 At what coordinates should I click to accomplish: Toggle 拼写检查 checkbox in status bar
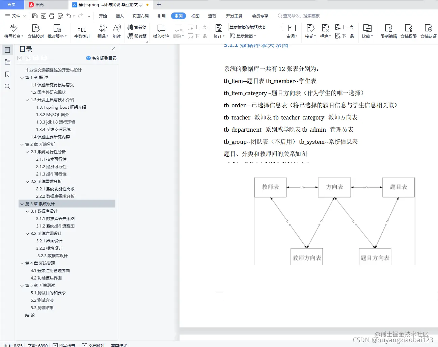pos(55,345)
